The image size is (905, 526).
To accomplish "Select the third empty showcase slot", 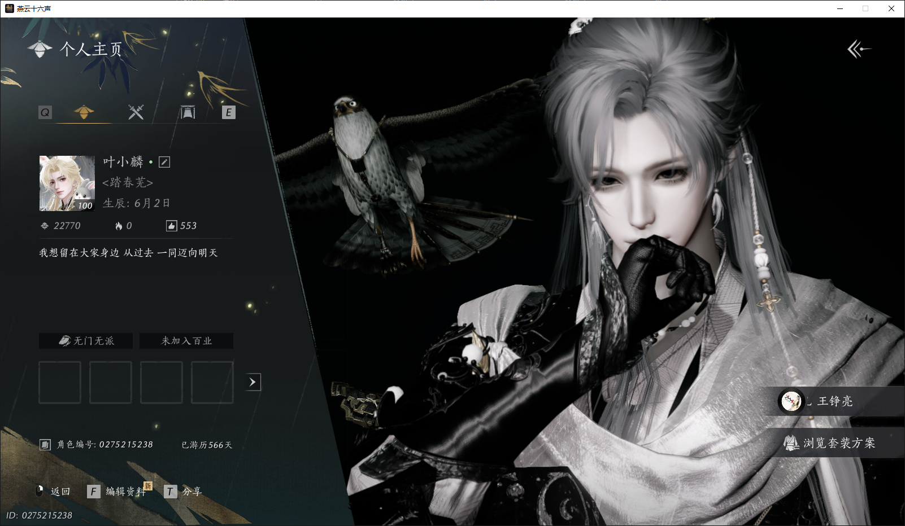I will pos(162,383).
